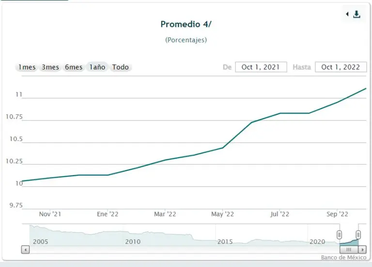Select the 3mes range button
372x267 pixels.
pos(50,67)
